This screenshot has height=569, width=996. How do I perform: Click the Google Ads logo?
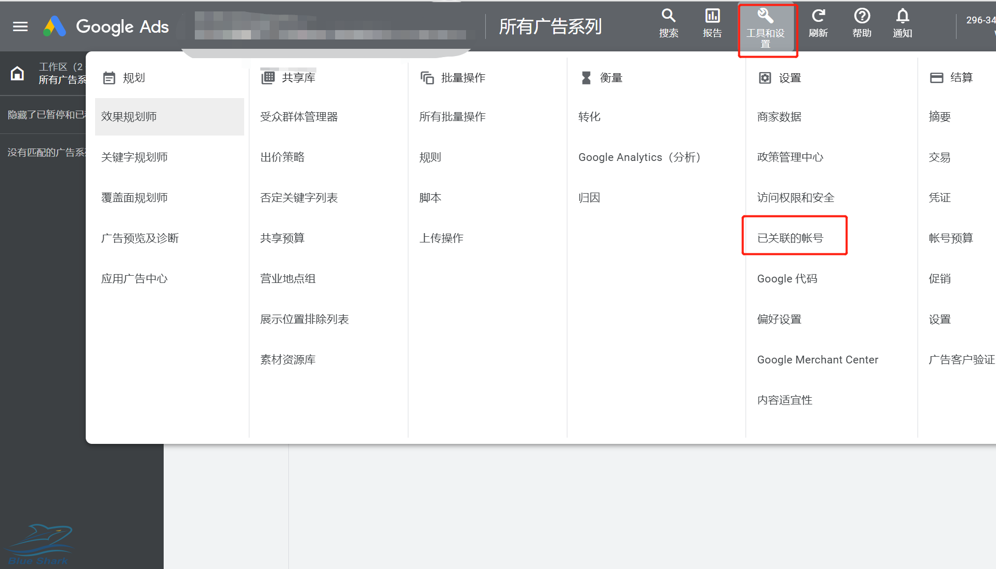(106, 26)
